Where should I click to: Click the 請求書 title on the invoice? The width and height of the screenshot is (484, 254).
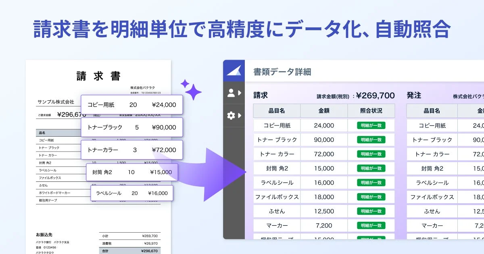click(x=98, y=76)
